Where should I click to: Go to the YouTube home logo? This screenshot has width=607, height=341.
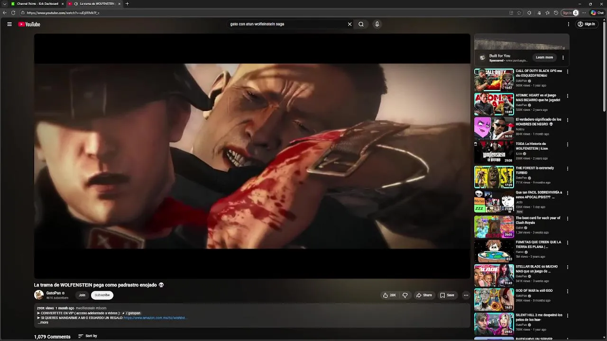[29, 24]
